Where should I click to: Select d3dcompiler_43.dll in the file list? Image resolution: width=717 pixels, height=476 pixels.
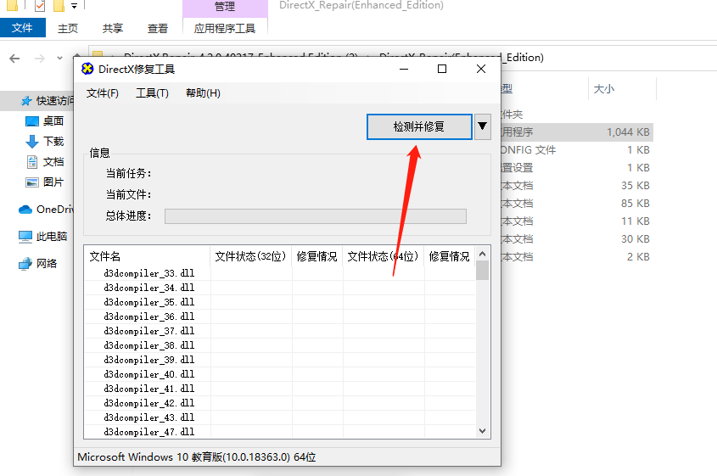point(149,417)
